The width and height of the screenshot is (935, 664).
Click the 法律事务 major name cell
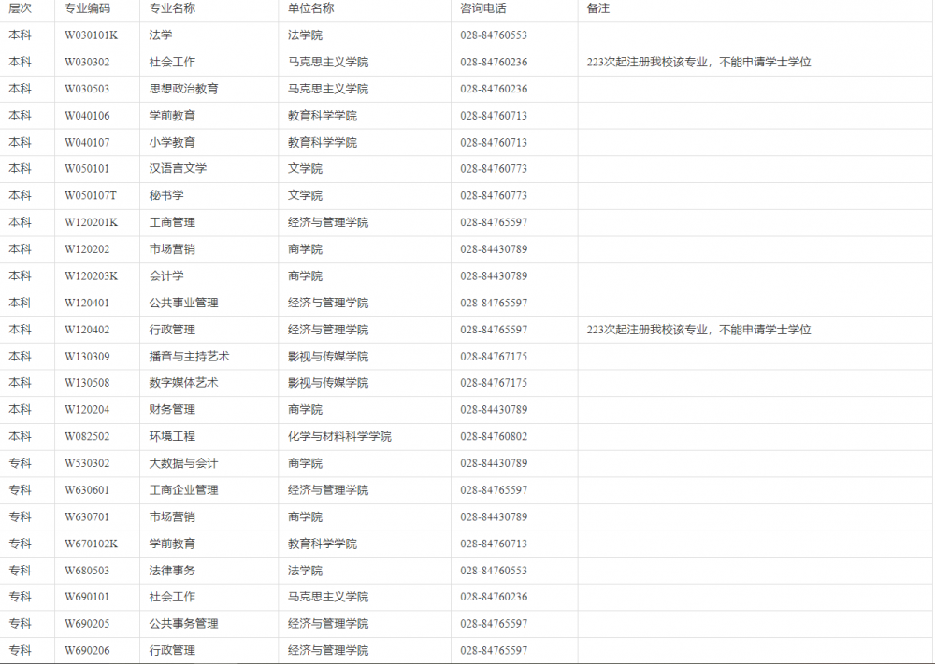tap(172, 571)
